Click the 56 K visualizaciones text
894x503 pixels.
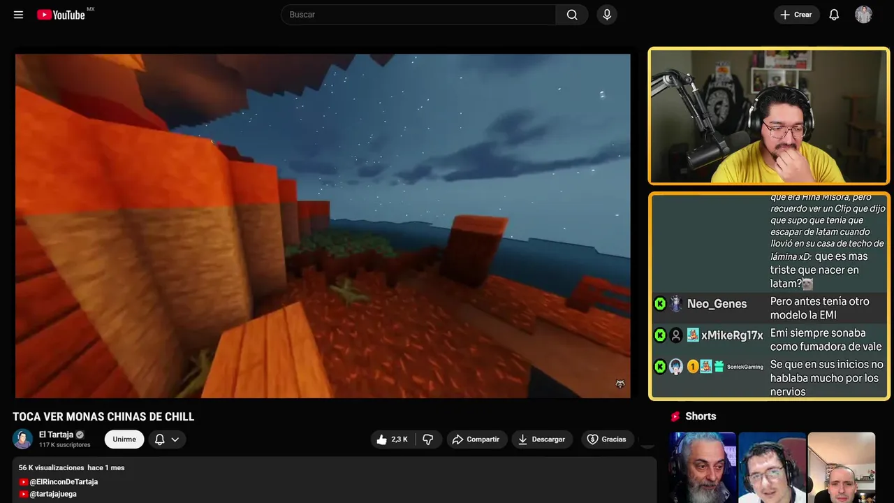point(52,467)
